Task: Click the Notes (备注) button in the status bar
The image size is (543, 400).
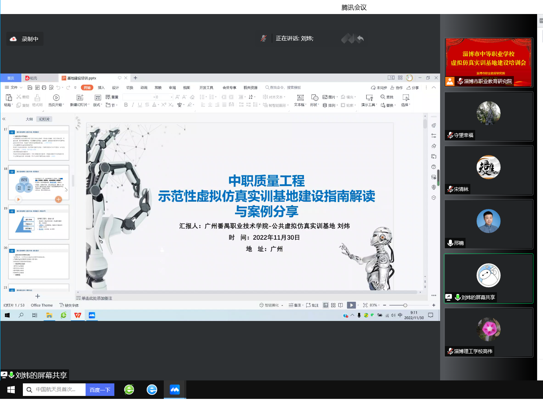Action: (296, 305)
